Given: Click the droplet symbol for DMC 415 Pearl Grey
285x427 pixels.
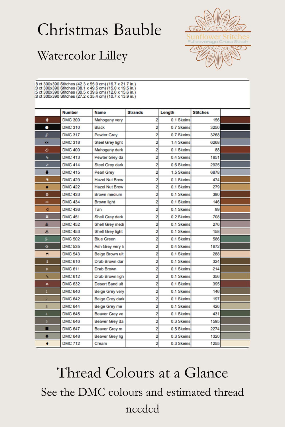Looking at the screenshot, I should (47, 172).
